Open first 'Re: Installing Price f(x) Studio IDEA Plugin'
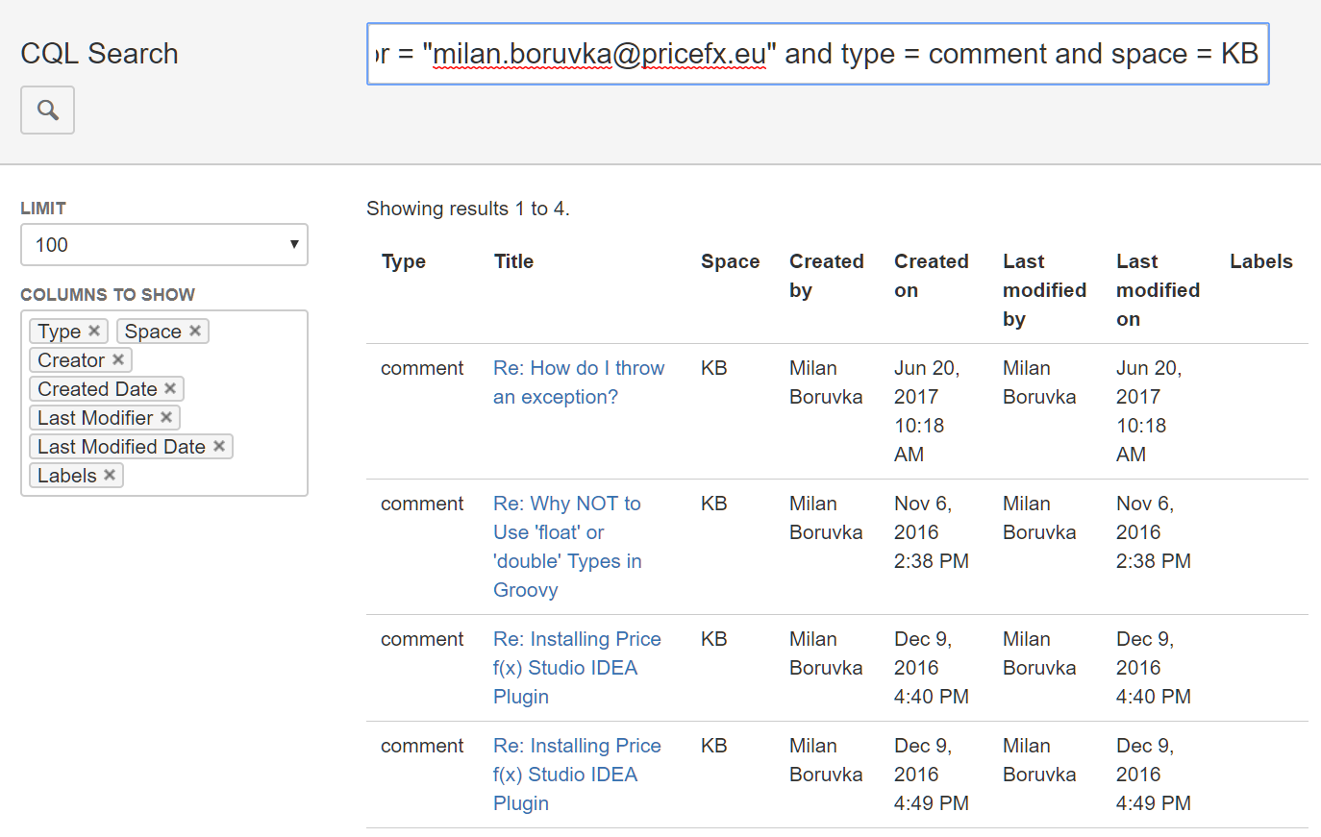 tap(577, 667)
